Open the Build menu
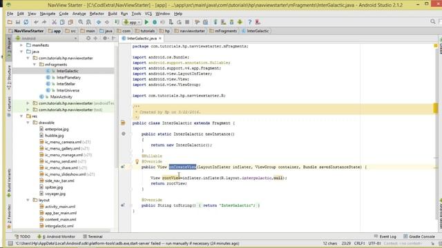Screen dimensions: 442x248 pyautogui.click(x=113, y=14)
